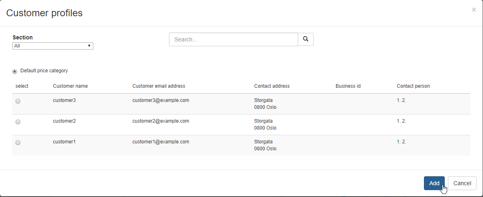The height and width of the screenshot is (197, 483).
Task: Pick the customer1 row radio button
Action: click(x=18, y=143)
